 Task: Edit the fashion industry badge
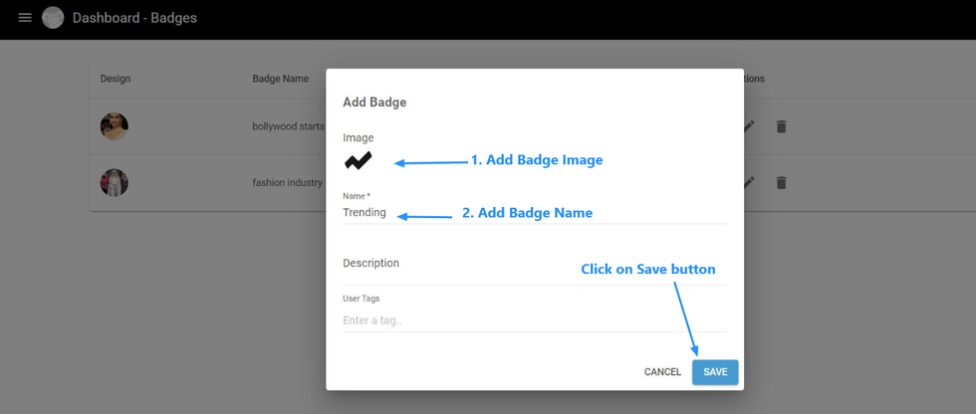pos(749,183)
